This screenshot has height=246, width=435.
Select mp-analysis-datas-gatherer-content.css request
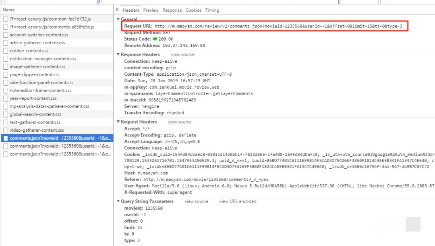[x=57, y=106]
